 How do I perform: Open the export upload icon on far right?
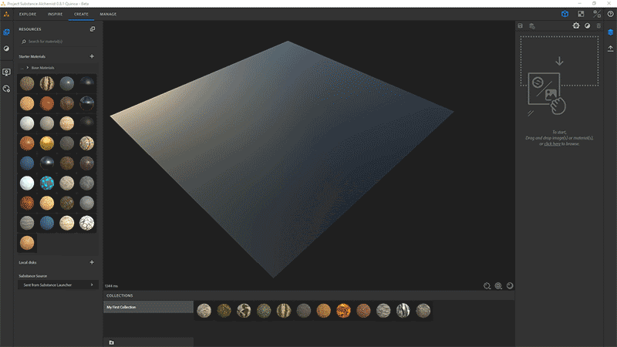click(610, 49)
